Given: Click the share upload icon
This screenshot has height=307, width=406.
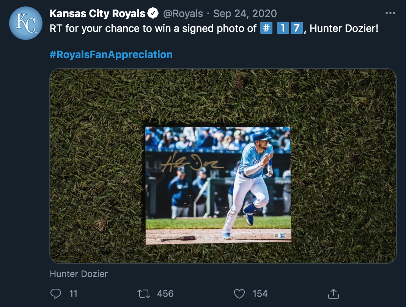Looking at the screenshot, I should [333, 293].
